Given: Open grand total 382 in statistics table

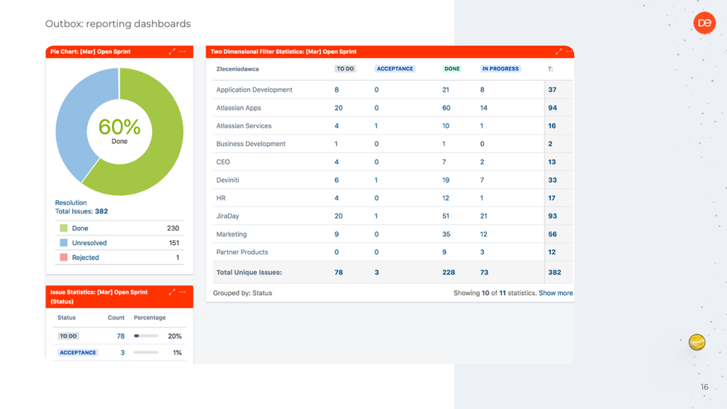Looking at the screenshot, I should pyautogui.click(x=555, y=273).
